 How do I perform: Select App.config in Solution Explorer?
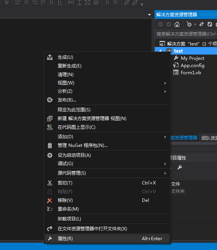tap(192, 66)
